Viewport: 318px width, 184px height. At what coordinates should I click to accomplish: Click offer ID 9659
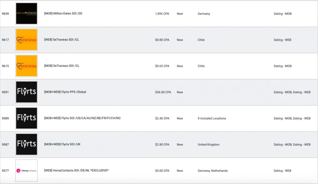(5, 14)
